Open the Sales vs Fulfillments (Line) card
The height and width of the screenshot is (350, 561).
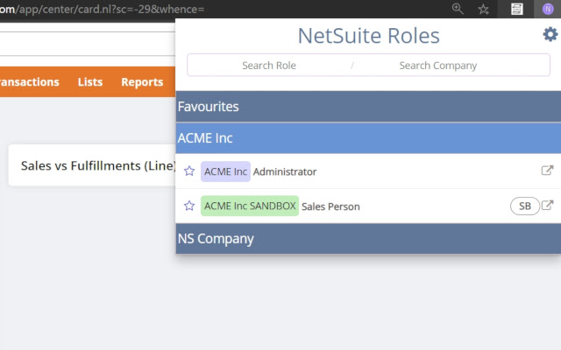click(x=93, y=165)
